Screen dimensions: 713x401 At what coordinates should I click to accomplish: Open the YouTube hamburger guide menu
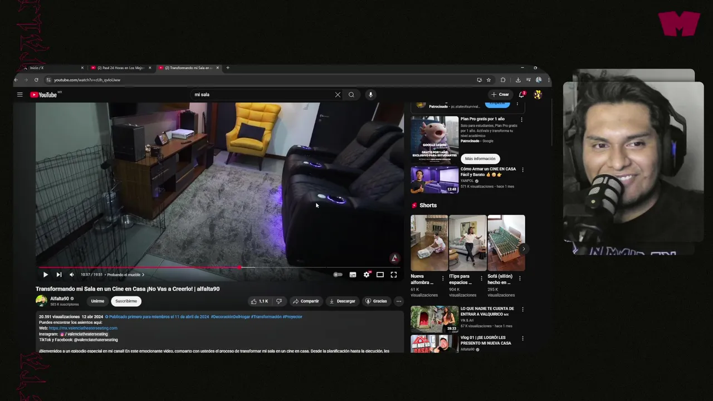pos(19,95)
